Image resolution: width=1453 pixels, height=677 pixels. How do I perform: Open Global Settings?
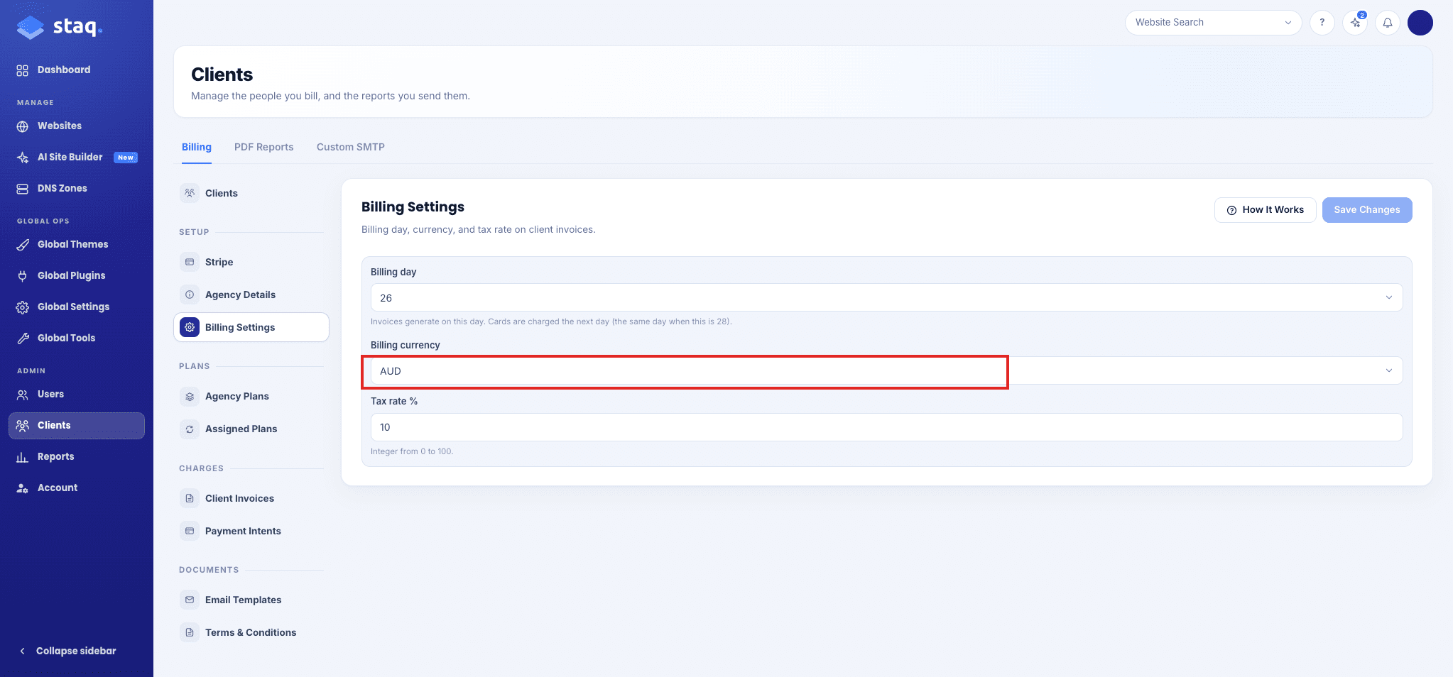pyautogui.click(x=77, y=307)
